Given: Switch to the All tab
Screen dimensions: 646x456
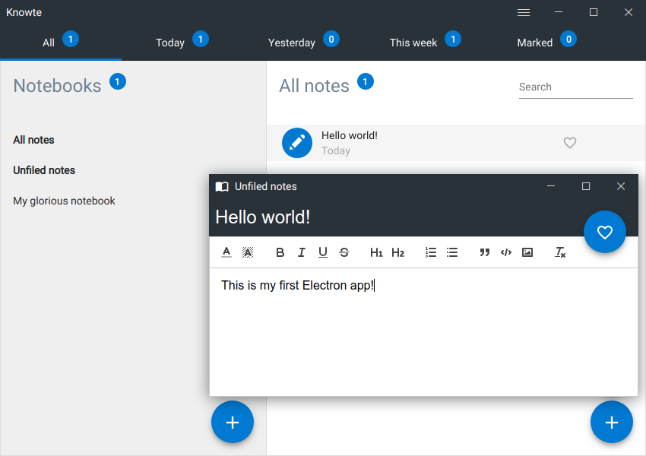Looking at the screenshot, I should [x=61, y=43].
